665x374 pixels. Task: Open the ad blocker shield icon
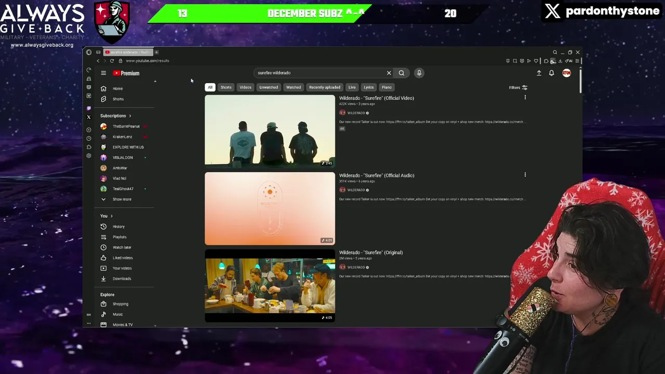[522, 61]
